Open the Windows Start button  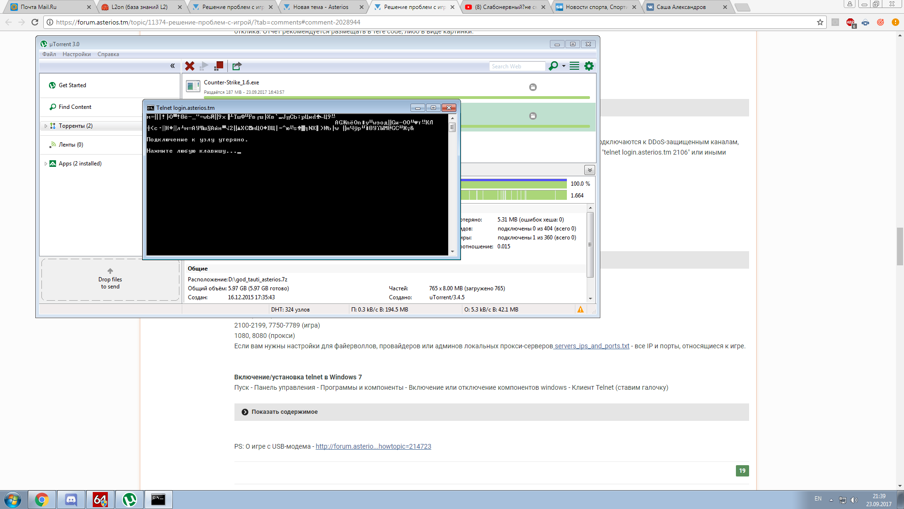click(x=13, y=500)
